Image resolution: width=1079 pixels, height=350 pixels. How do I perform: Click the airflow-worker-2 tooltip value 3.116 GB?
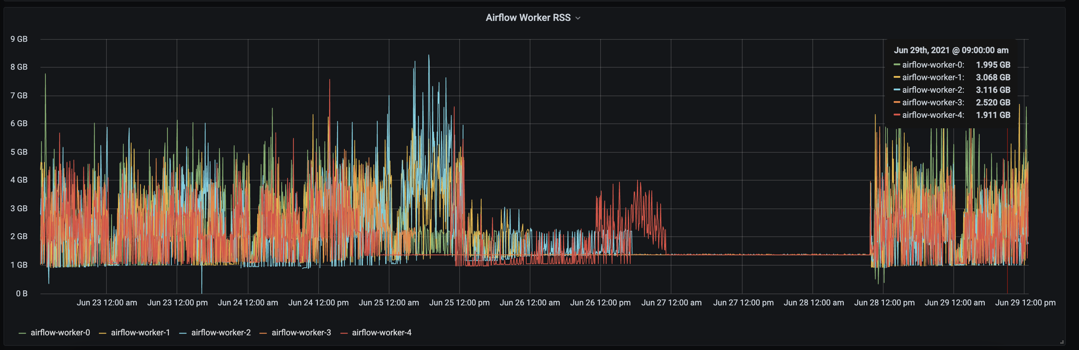pyautogui.click(x=993, y=90)
